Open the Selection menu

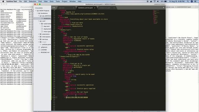point(32,1)
